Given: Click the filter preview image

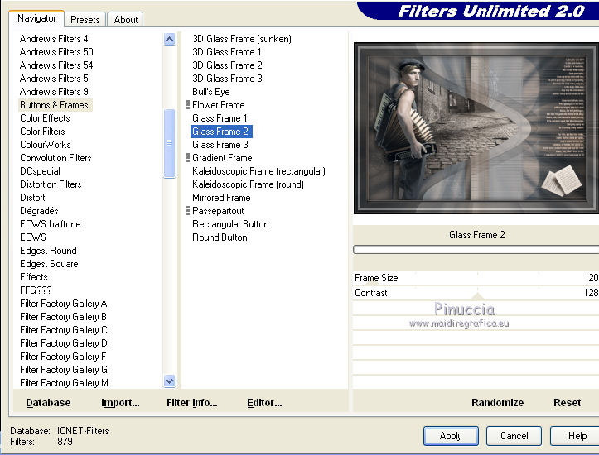Looking at the screenshot, I should (x=476, y=128).
